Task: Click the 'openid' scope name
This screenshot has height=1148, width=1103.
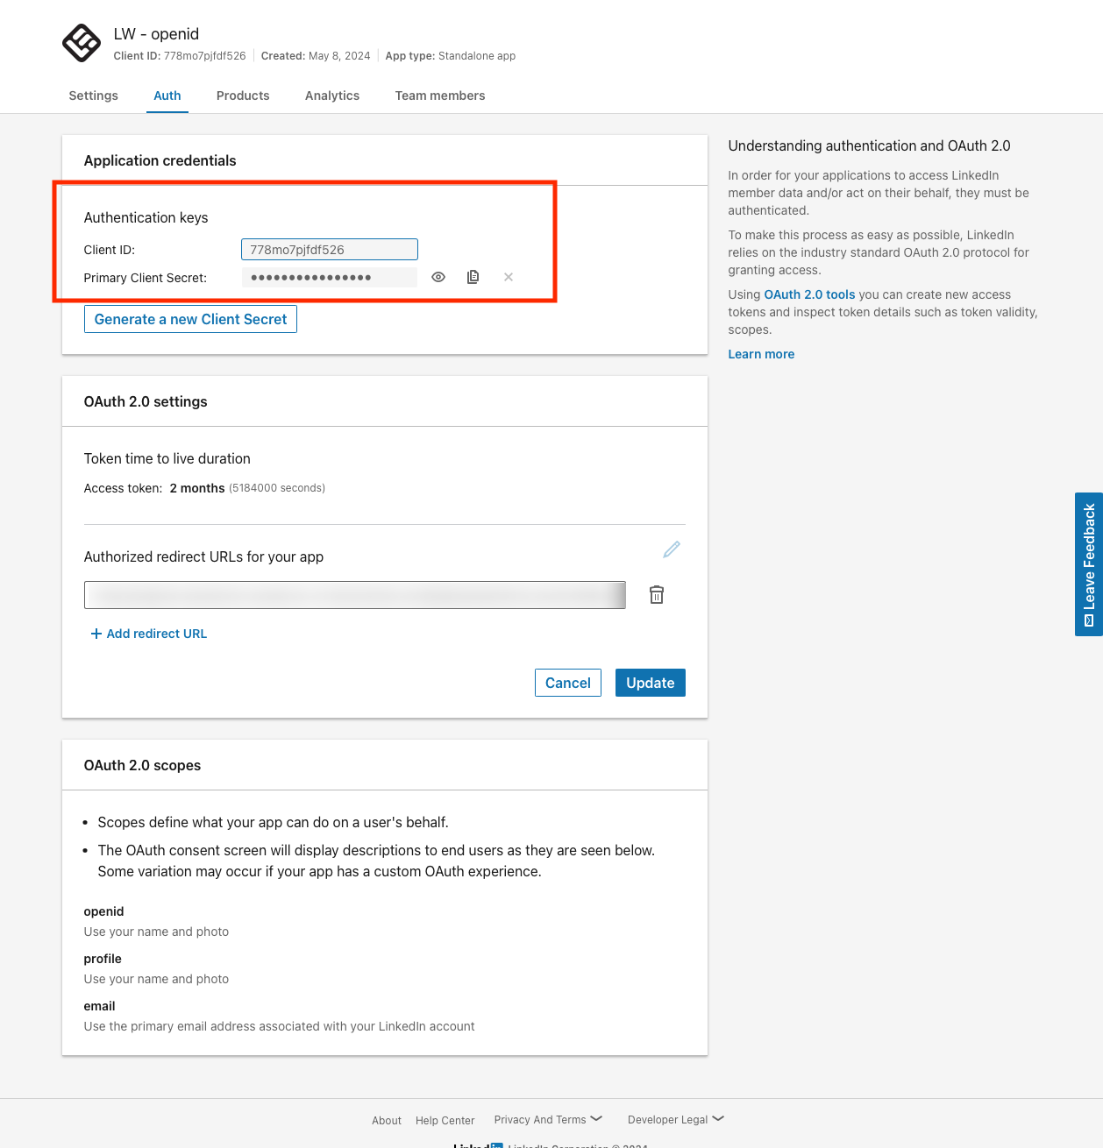Action: (x=103, y=911)
